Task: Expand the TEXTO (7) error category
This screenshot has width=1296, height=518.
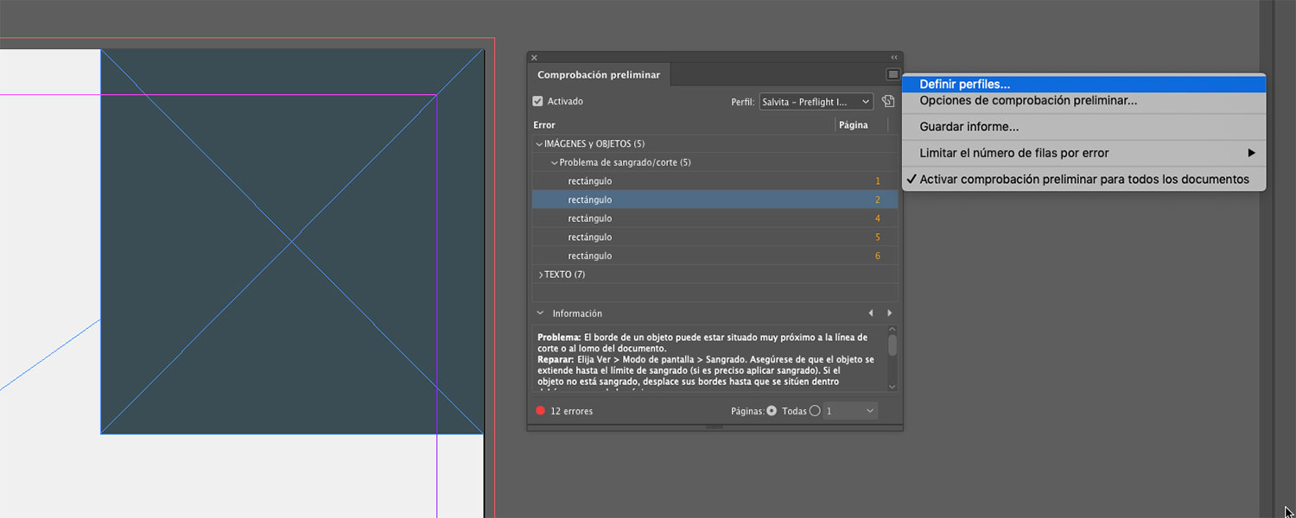Action: coord(540,275)
